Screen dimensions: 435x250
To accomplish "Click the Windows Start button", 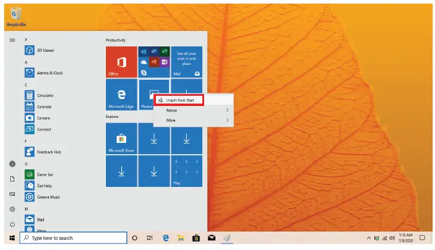I will [12, 237].
